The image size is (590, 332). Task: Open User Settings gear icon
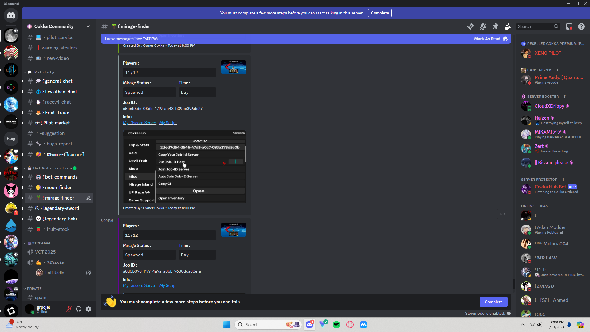(88, 309)
